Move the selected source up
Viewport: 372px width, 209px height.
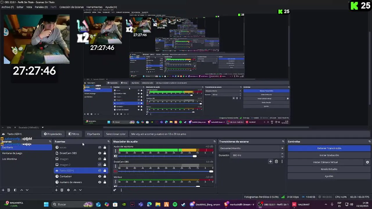(x=75, y=190)
